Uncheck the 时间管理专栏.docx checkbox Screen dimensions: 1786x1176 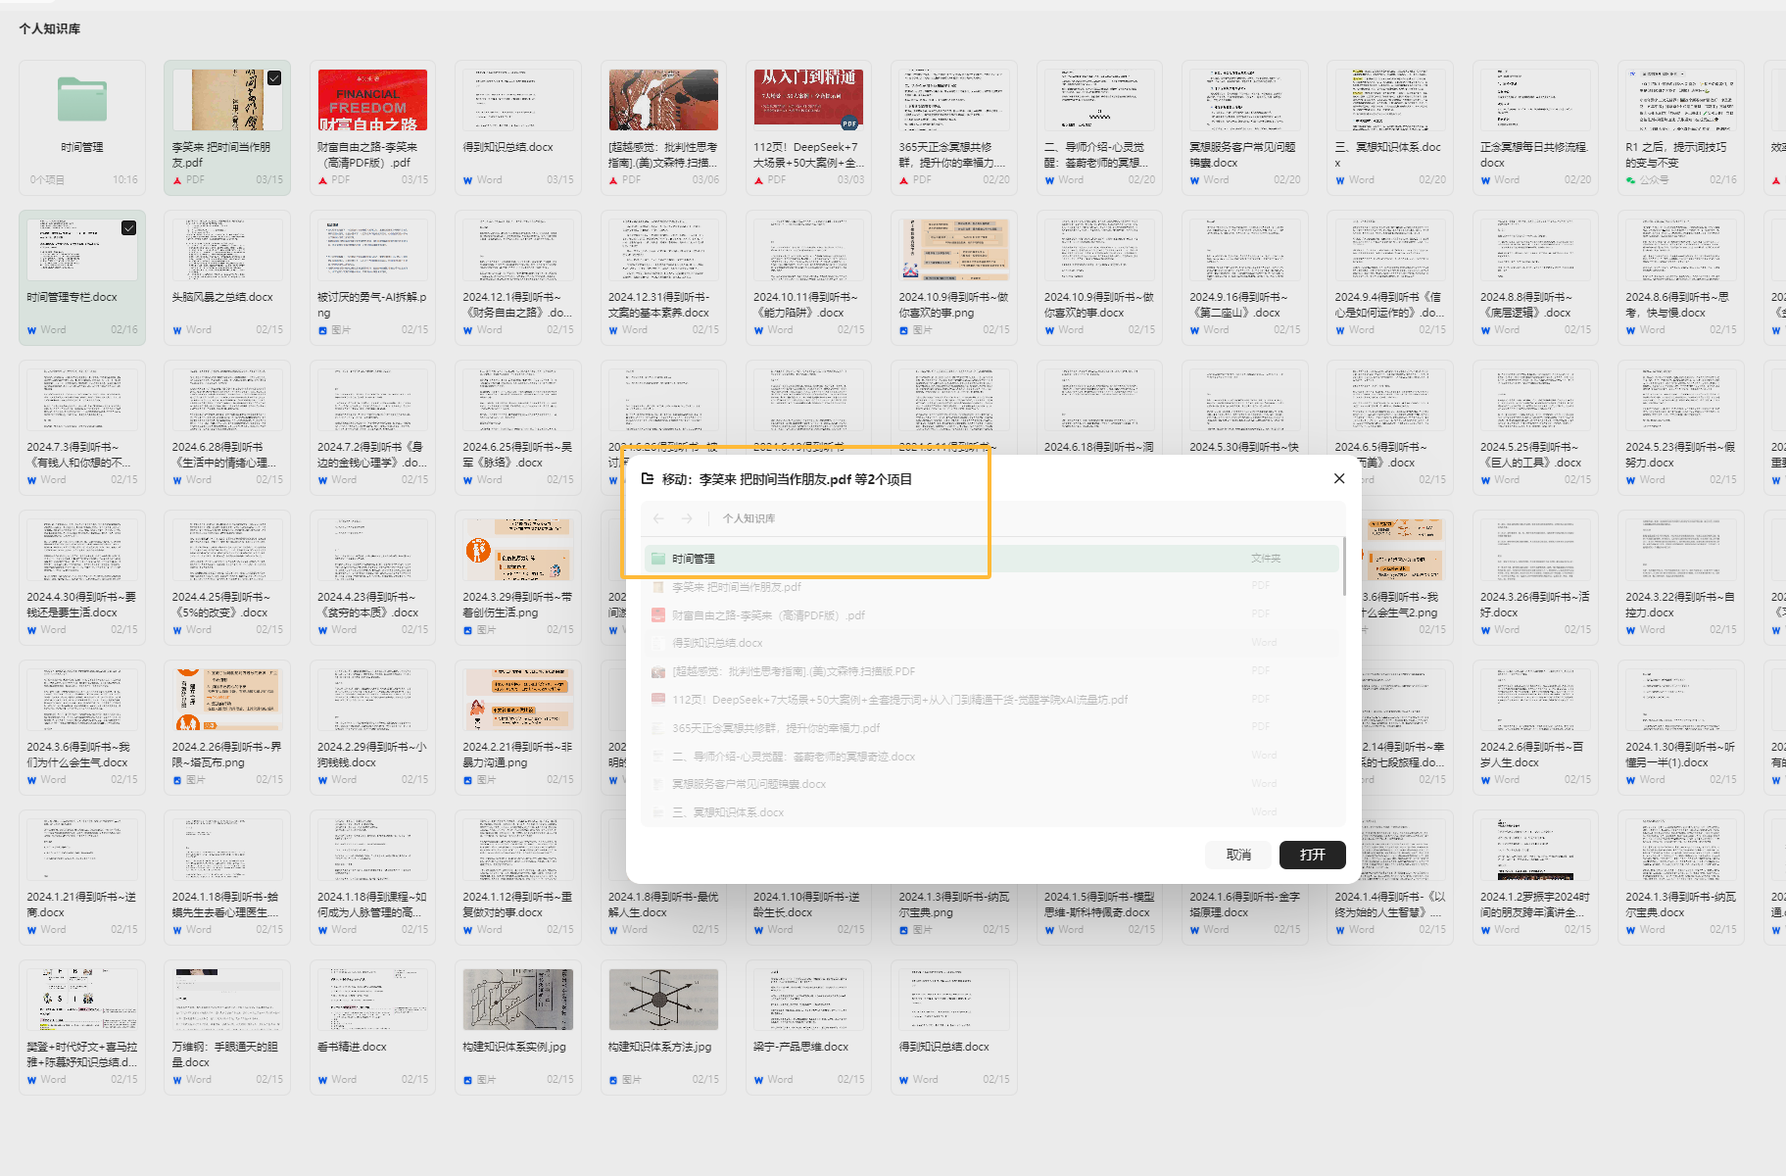point(128,228)
